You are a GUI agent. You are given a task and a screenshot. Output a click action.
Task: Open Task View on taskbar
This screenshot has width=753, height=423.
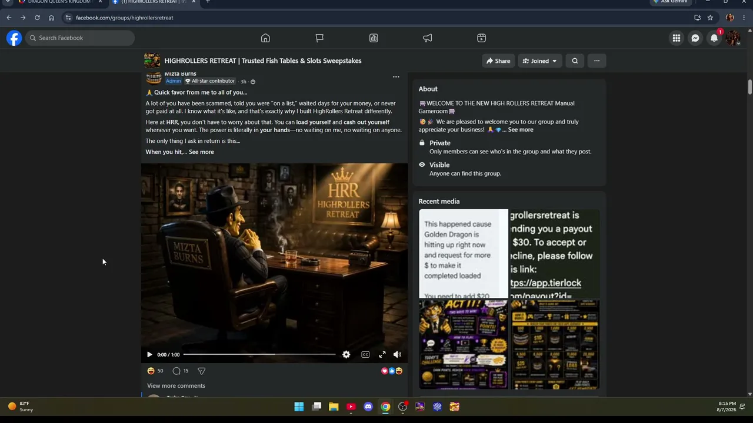(x=316, y=407)
